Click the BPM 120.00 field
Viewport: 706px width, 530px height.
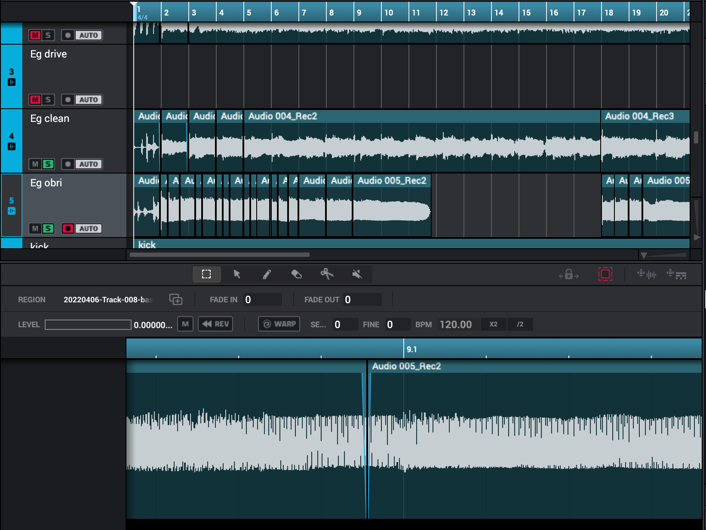tap(458, 324)
